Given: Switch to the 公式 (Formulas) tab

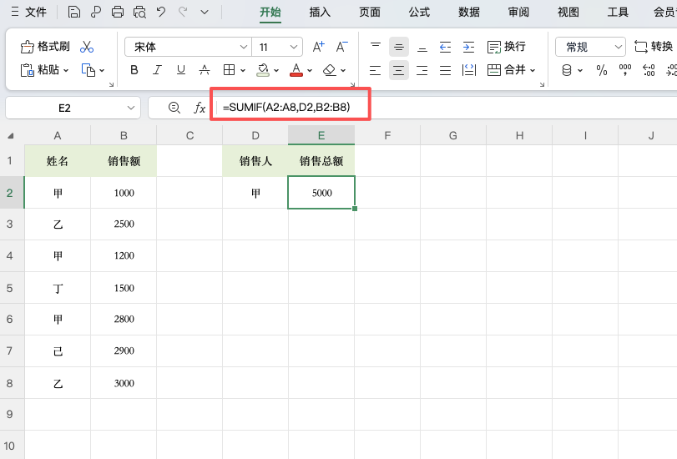Looking at the screenshot, I should (419, 12).
